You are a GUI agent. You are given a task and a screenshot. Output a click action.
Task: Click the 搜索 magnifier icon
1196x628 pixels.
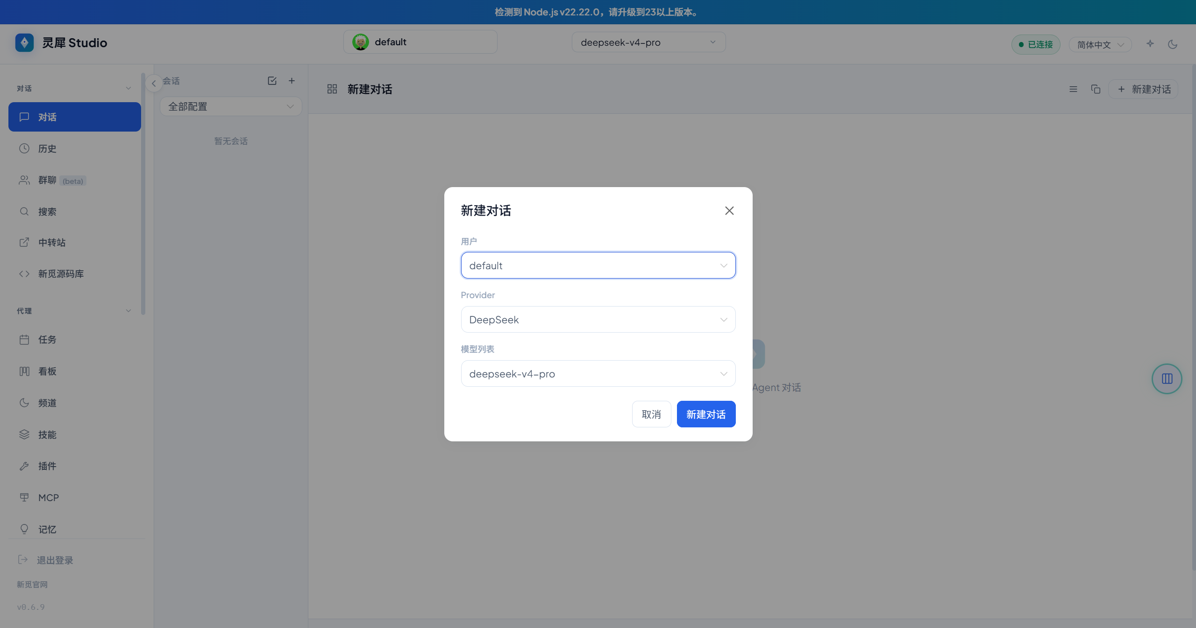(x=24, y=212)
